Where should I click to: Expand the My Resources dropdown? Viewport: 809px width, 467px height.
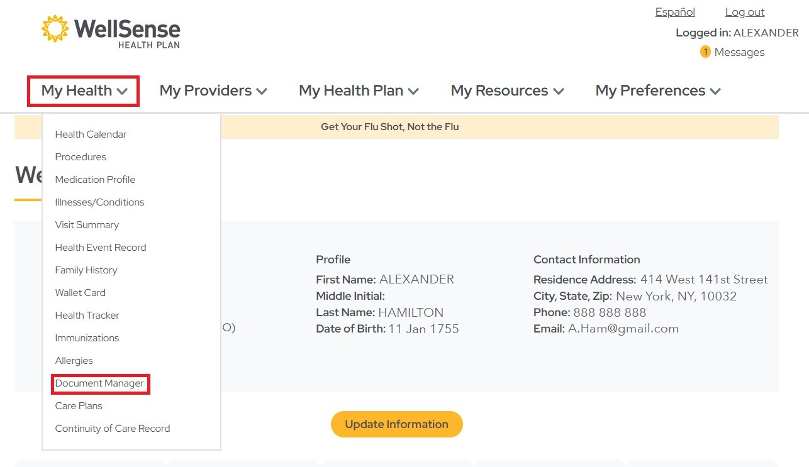coord(506,91)
